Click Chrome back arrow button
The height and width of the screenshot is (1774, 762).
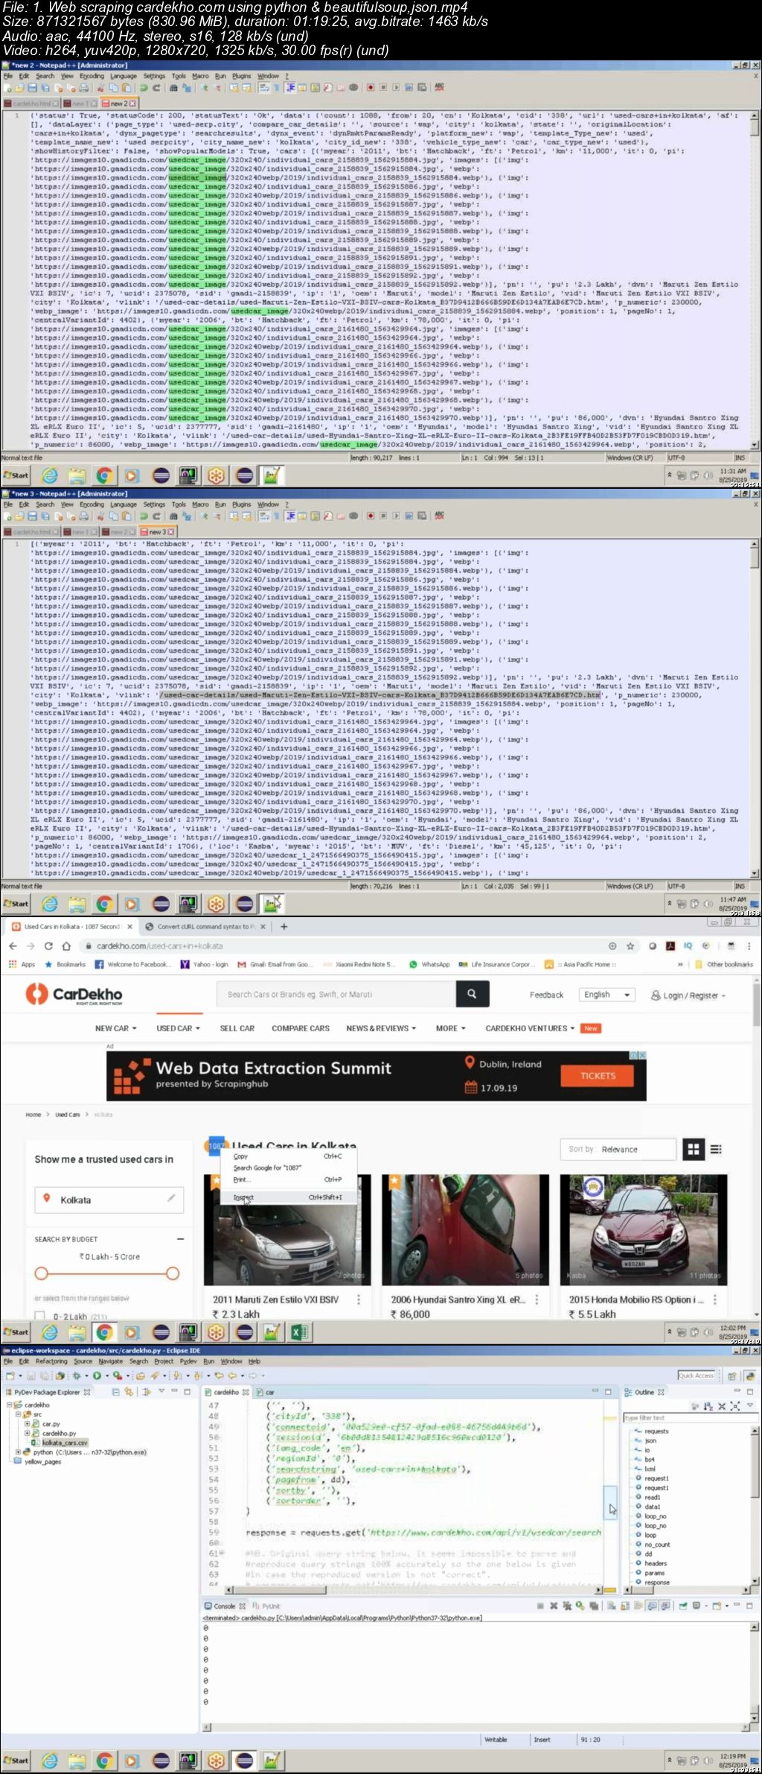coord(13,945)
